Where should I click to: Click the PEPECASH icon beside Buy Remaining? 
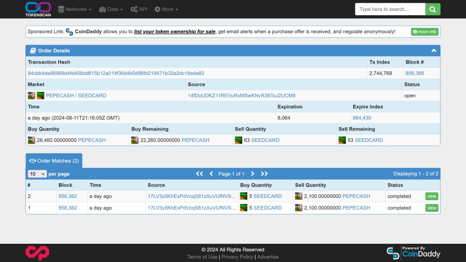(x=135, y=140)
